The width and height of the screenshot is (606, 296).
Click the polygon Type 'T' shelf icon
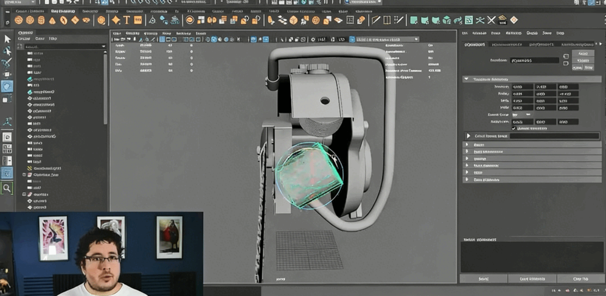(x=127, y=20)
